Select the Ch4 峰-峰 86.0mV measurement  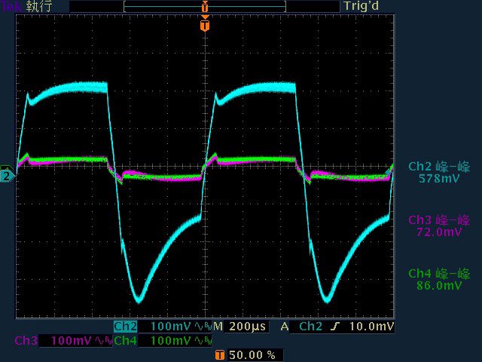[439, 279]
